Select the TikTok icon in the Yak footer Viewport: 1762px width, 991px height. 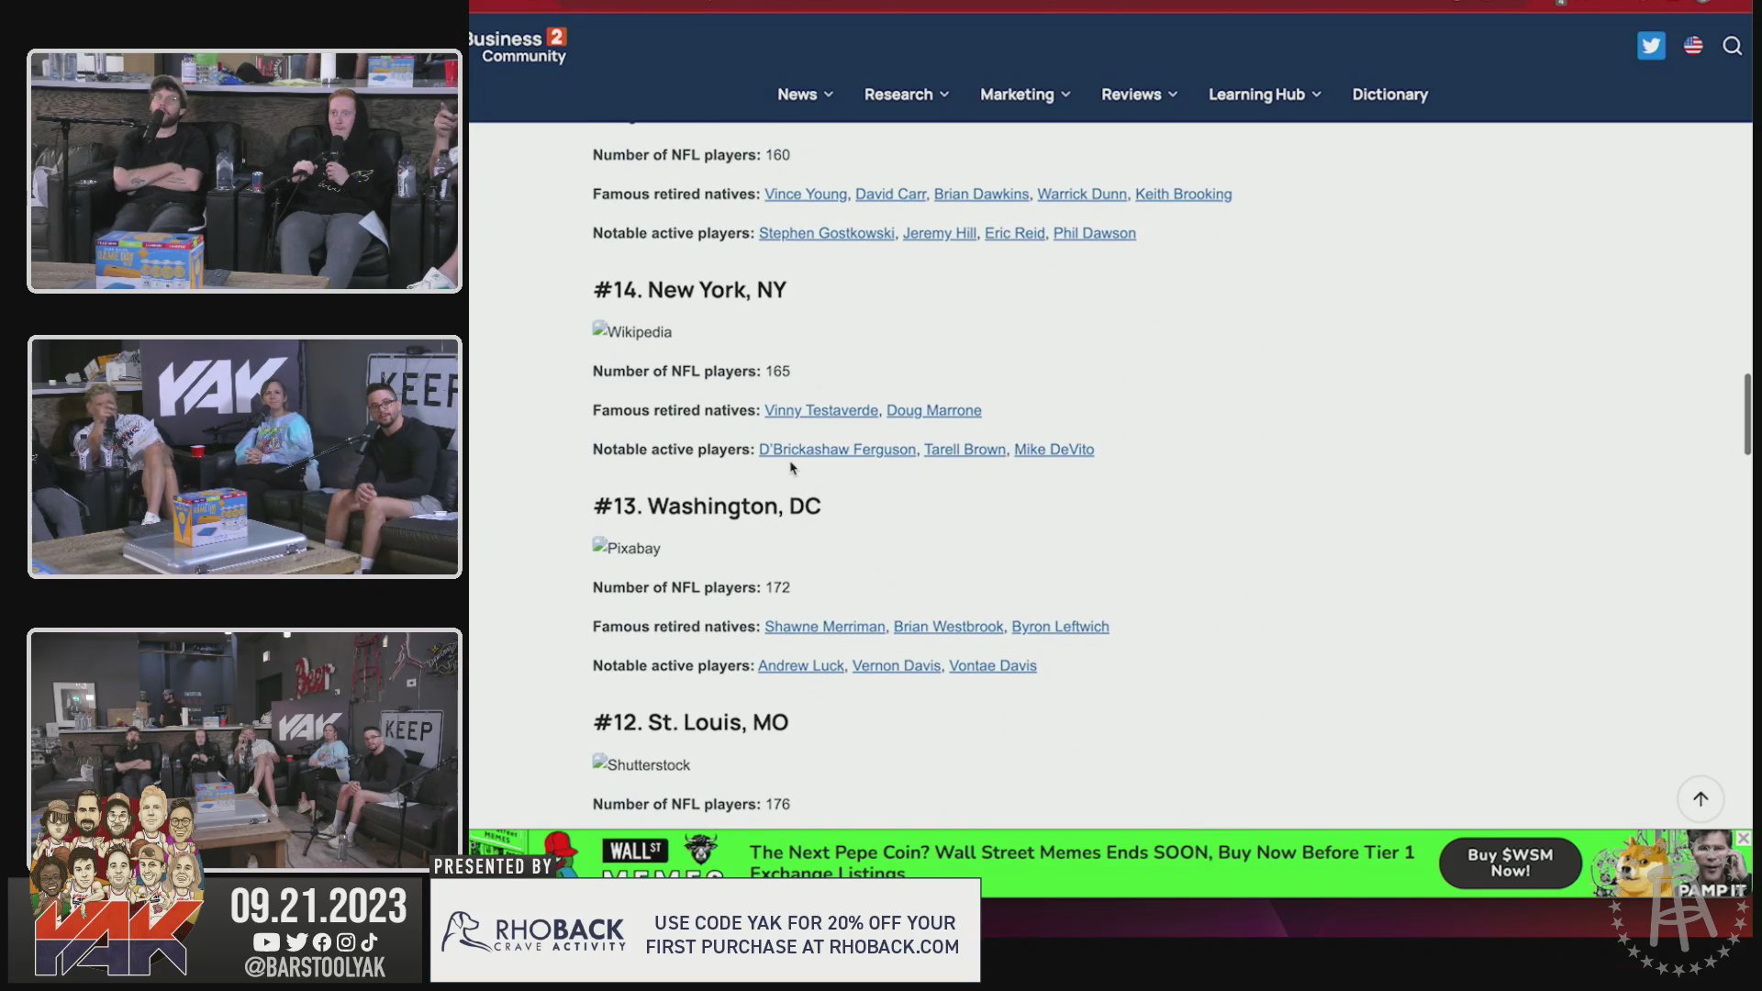pos(369,942)
